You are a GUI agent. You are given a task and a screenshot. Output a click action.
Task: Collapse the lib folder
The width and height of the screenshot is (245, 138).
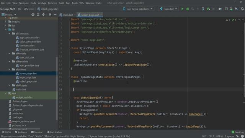(5, 30)
